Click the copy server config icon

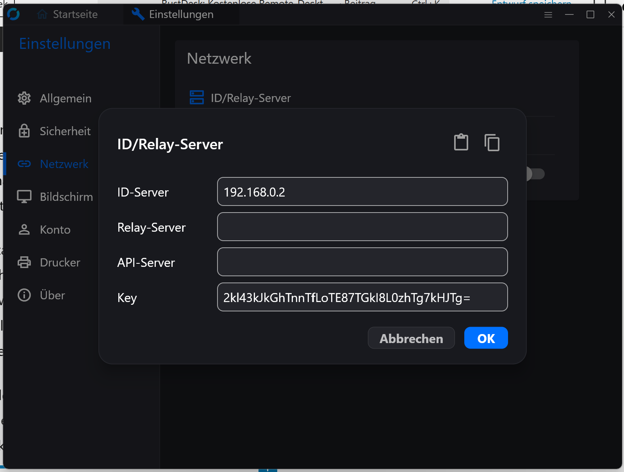coord(492,142)
